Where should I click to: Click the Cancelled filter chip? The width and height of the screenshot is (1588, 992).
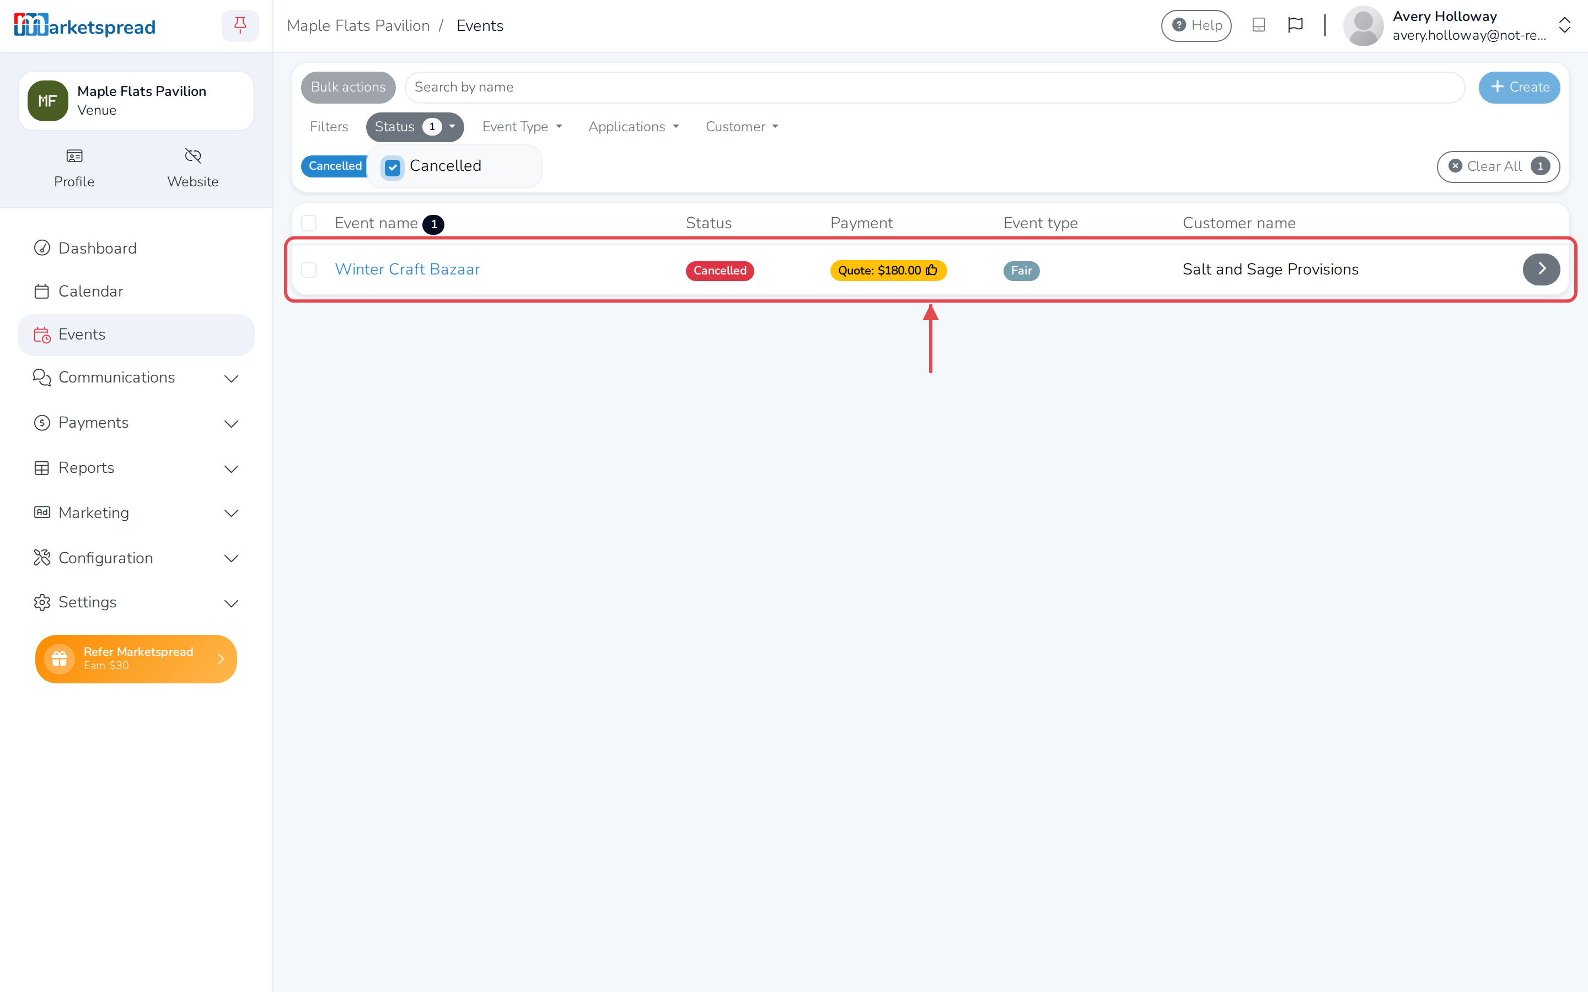tap(334, 166)
